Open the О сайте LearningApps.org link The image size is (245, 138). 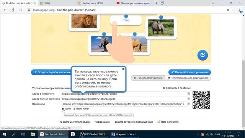(x=75, y=122)
